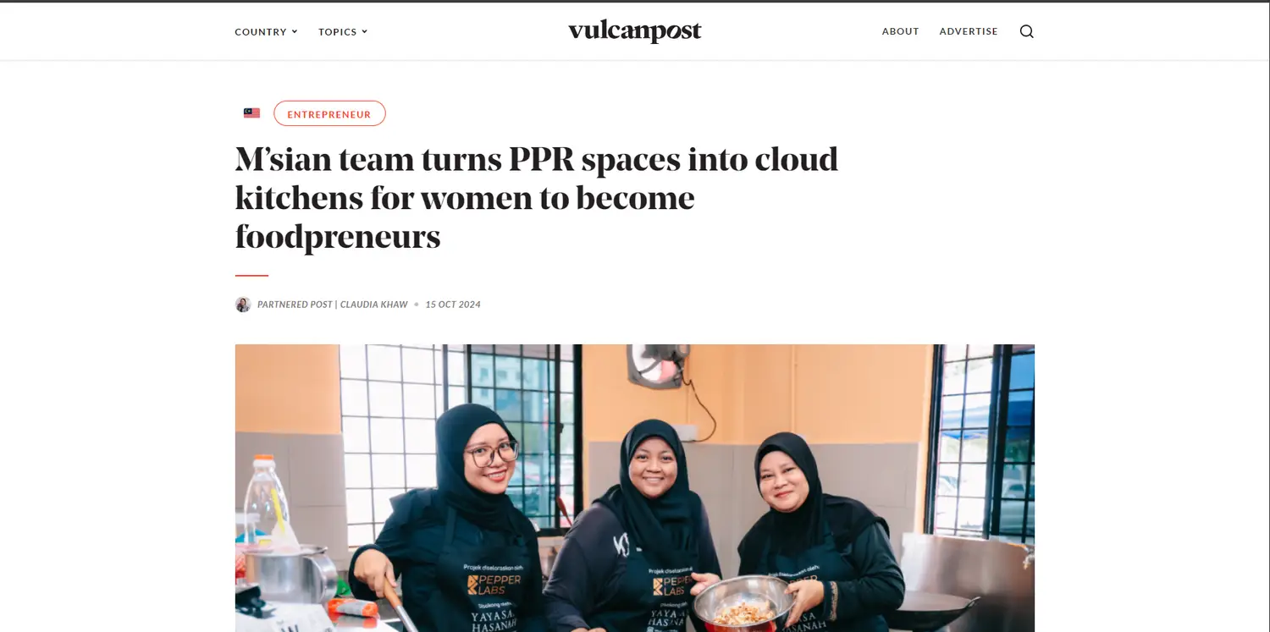This screenshot has height=632, width=1270.
Task: Open the ABOUT page
Action: point(900,31)
